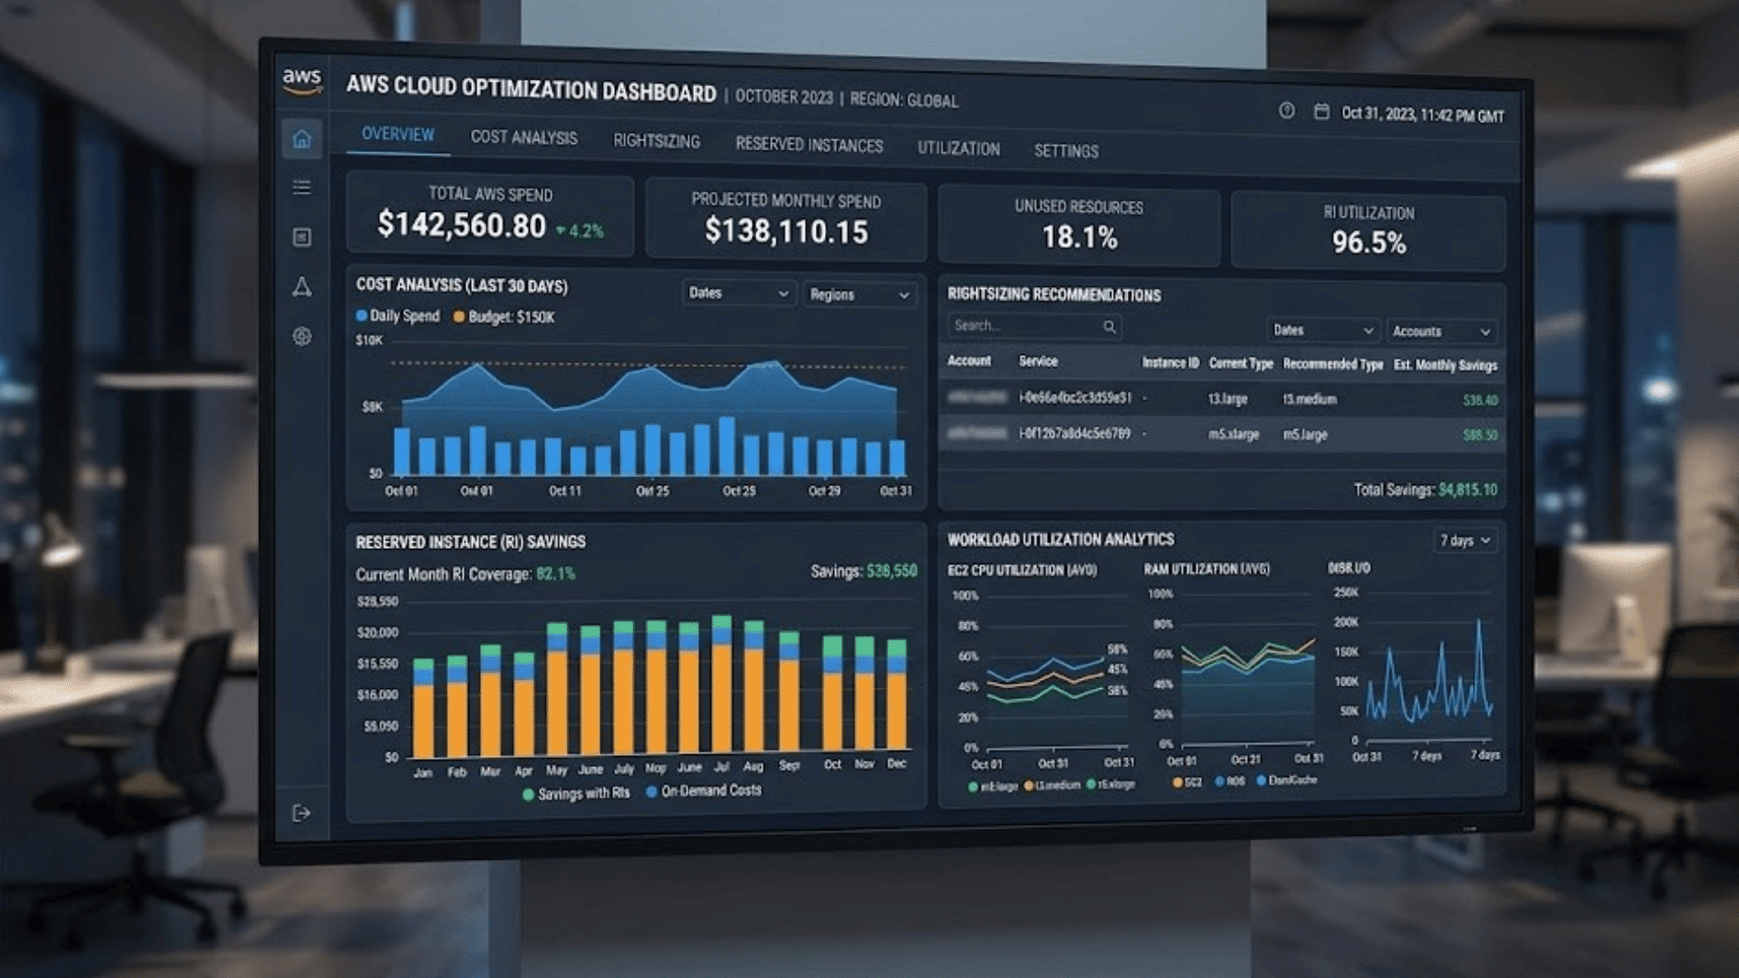Toggle the Savings with RIs legend item

tap(576, 794)
